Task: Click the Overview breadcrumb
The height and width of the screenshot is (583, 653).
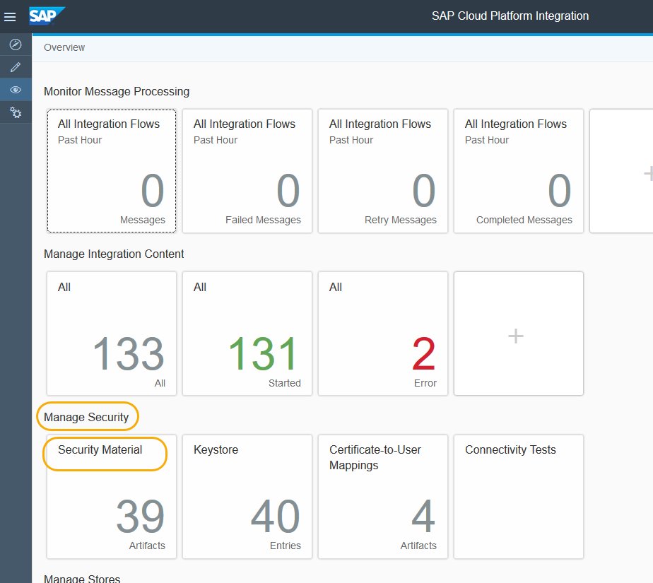Action: [x=64, y=47]
